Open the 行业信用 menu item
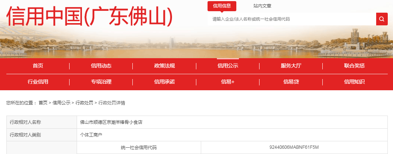The width and height of the screenshot is (393, 154). [x=38, y=82]
